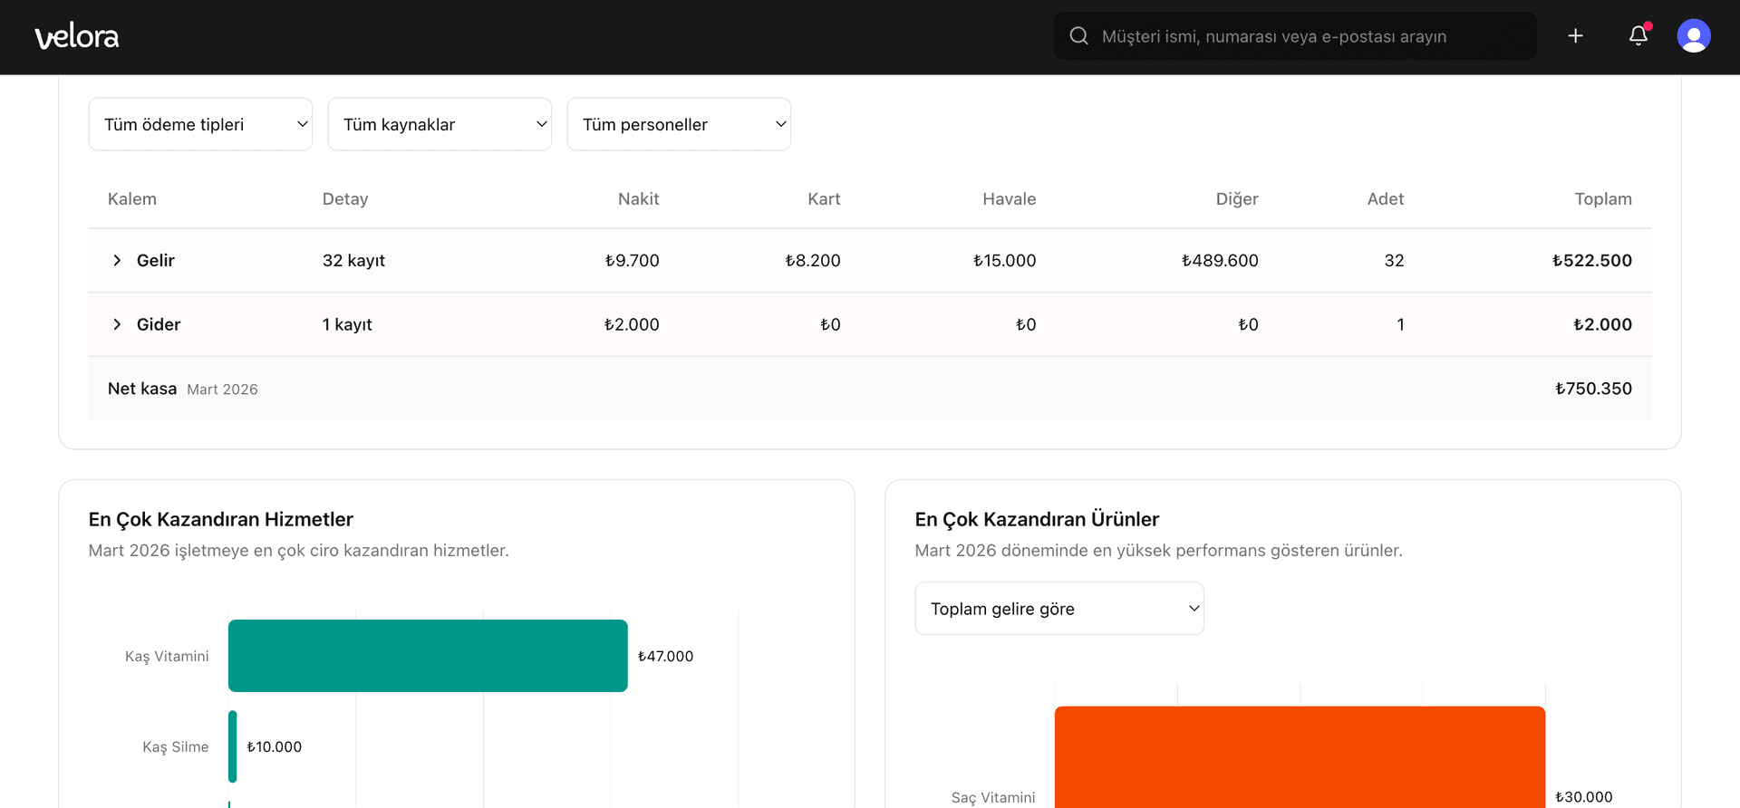
Task: Click the plus add icon
Action: coord(1576,36)
